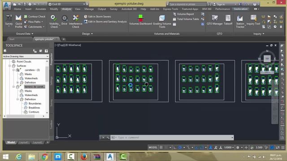This screenshot has height=161, width=287.
Task: Open Active Drawing View dropdown
Action: (x=26, y=56)
